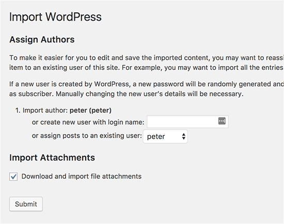Click the paragraph starting 'To make it easier'
The height and width of the screenshot is (224, 284).
tap(147, 63)
